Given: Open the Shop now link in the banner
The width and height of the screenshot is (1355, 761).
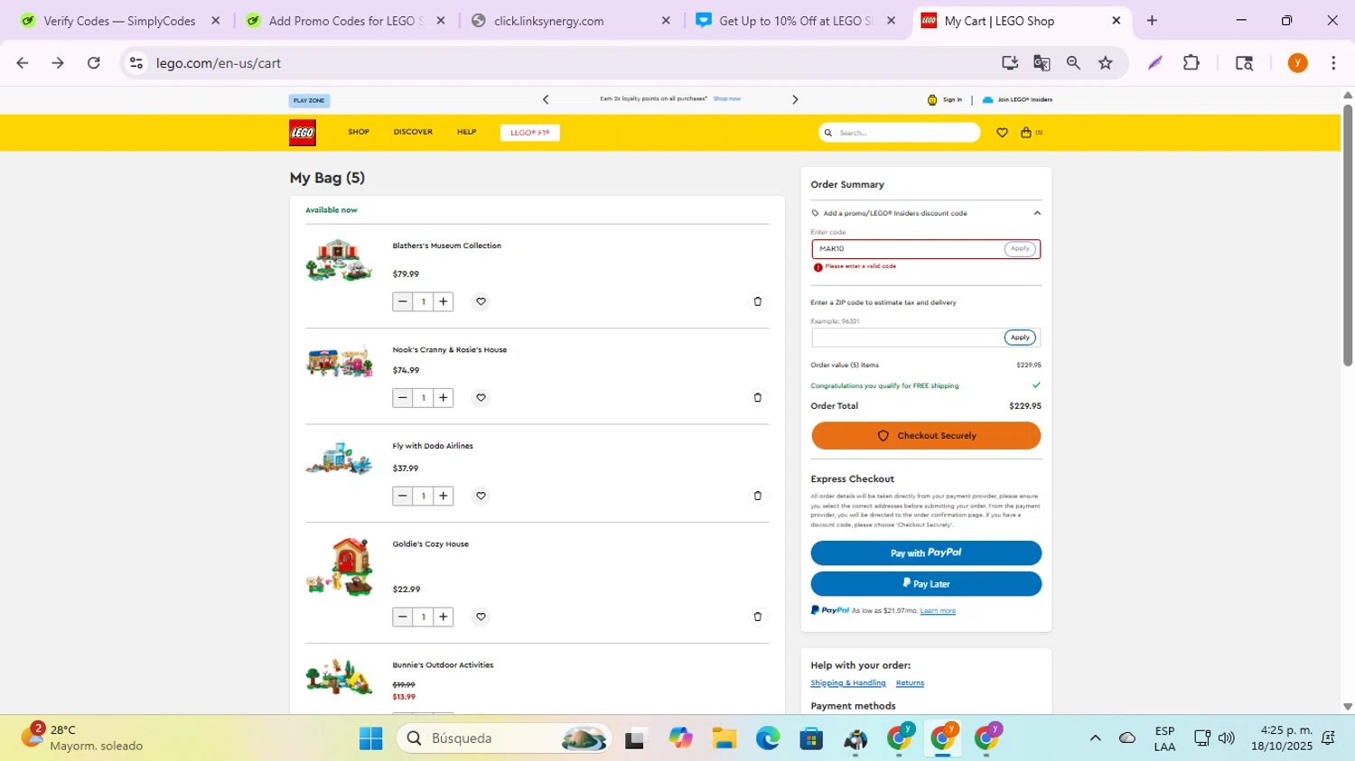Looking at the screenshot, I should 727,98.
